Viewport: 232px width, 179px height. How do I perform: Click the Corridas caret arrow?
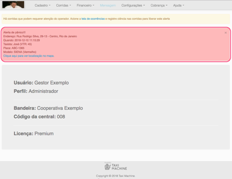click(x=70, y=5)
